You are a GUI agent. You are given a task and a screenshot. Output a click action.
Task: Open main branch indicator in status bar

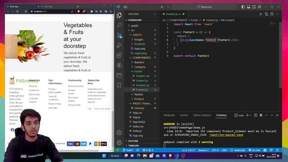(x=128, y=150)
